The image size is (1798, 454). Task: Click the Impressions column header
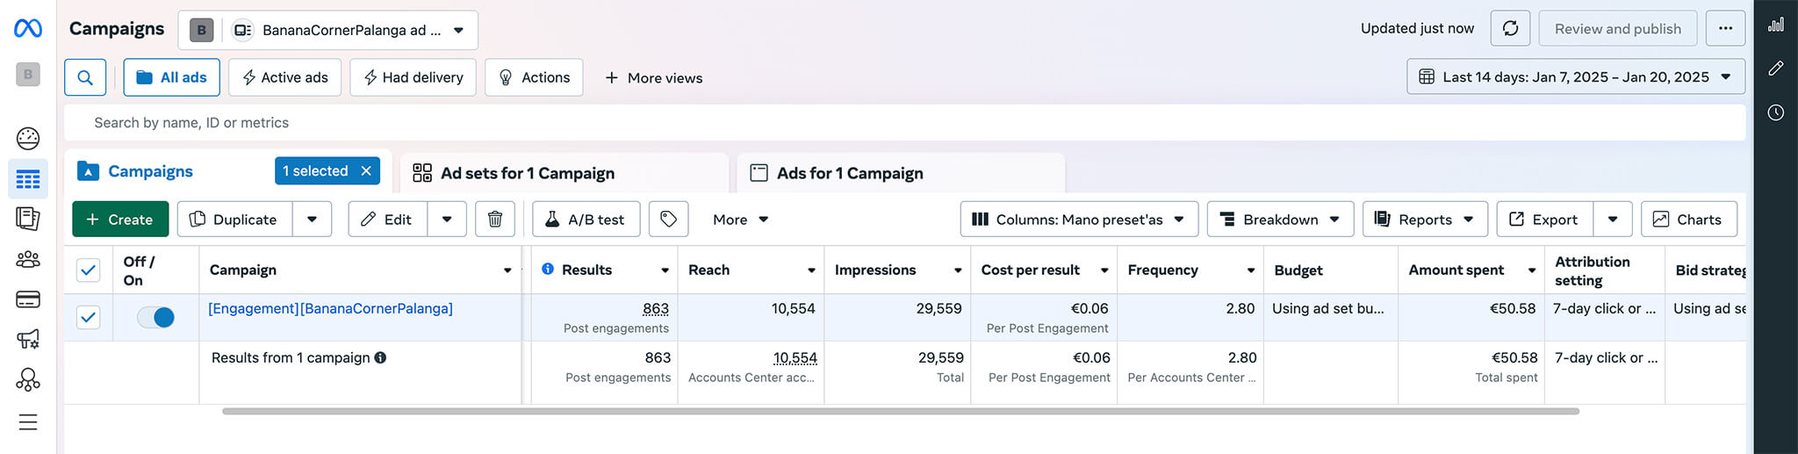point(874,270)
